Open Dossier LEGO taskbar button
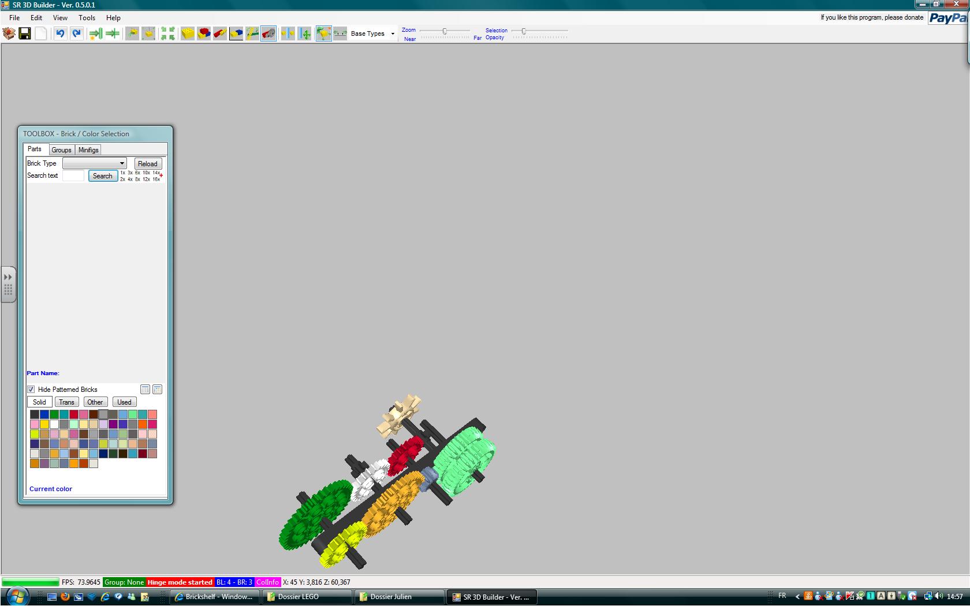The width and height of the screenshot is (970, 606). [307, 597]
